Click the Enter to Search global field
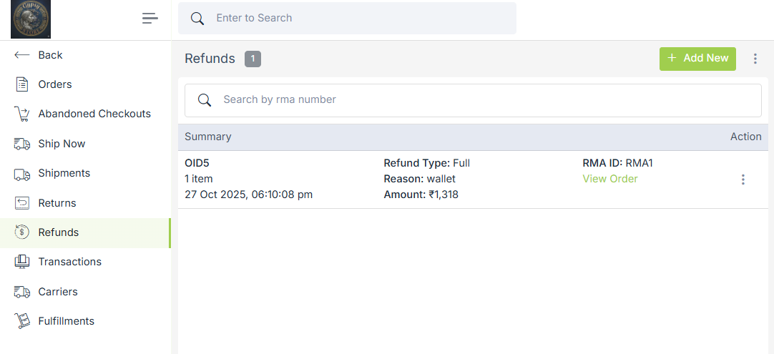 click(358, 18)
